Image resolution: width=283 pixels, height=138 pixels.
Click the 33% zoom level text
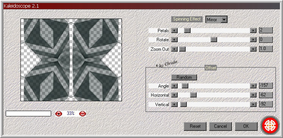70,113
